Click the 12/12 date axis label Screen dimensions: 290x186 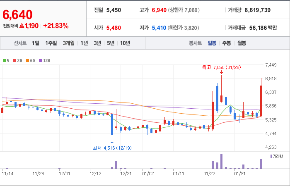pos(95,174)
